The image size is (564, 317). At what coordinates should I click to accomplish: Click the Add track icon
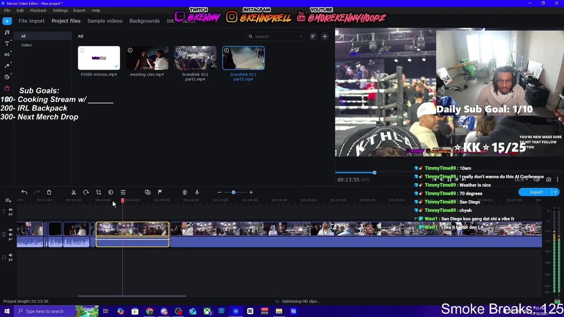[x=8, y=200]
